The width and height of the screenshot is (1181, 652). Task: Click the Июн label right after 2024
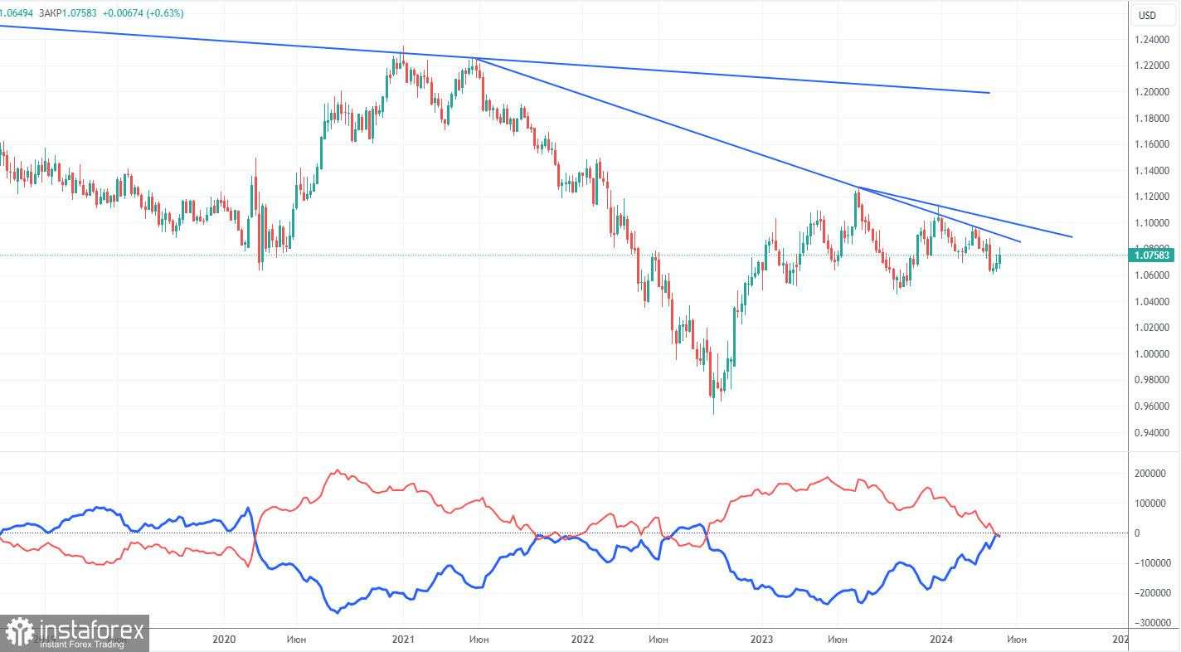[1016, 640]
